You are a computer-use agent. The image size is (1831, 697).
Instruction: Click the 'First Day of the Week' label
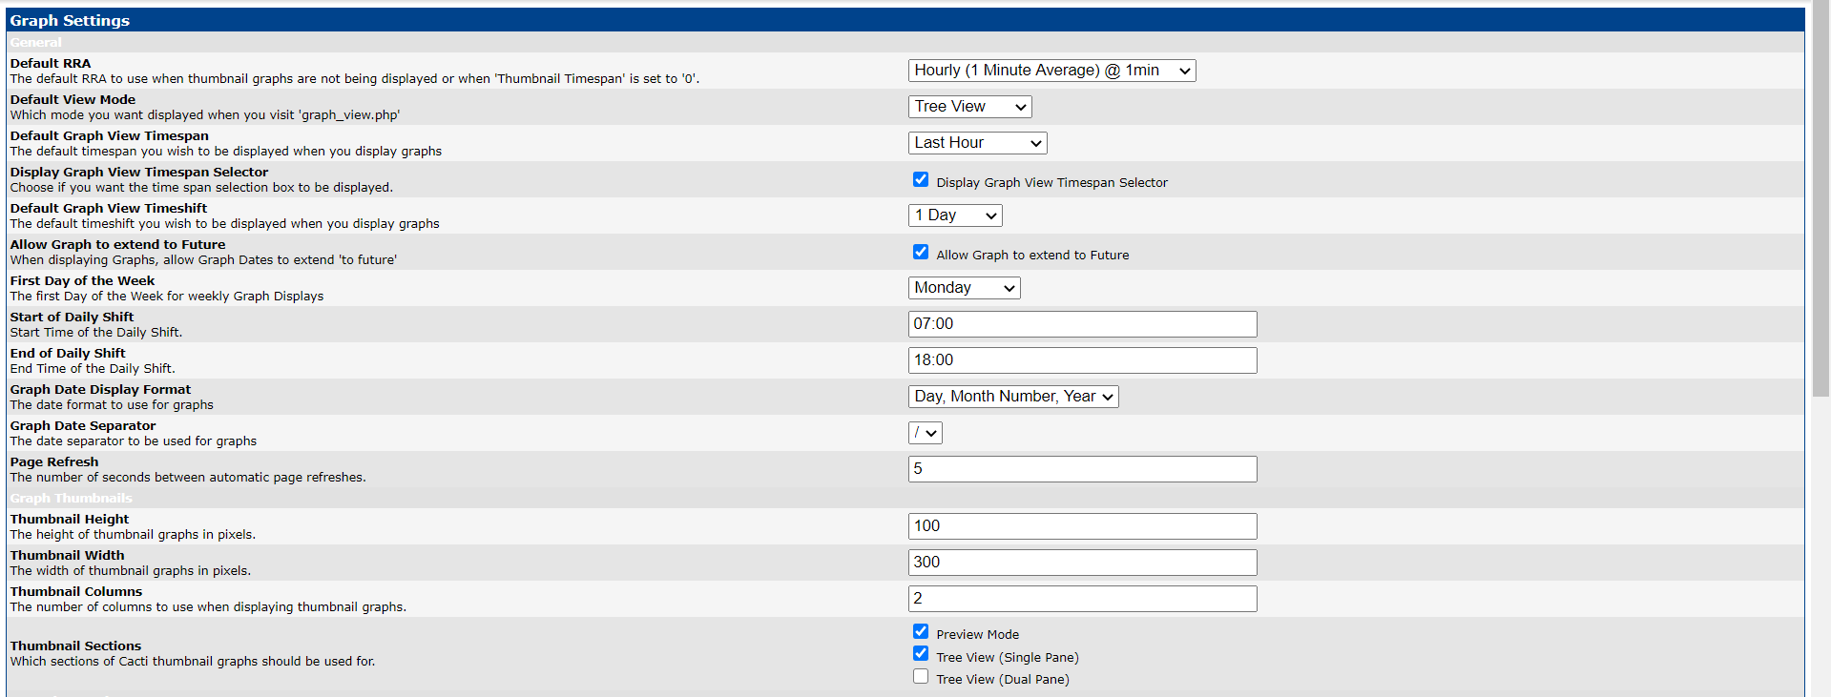(x=82, y=280)
